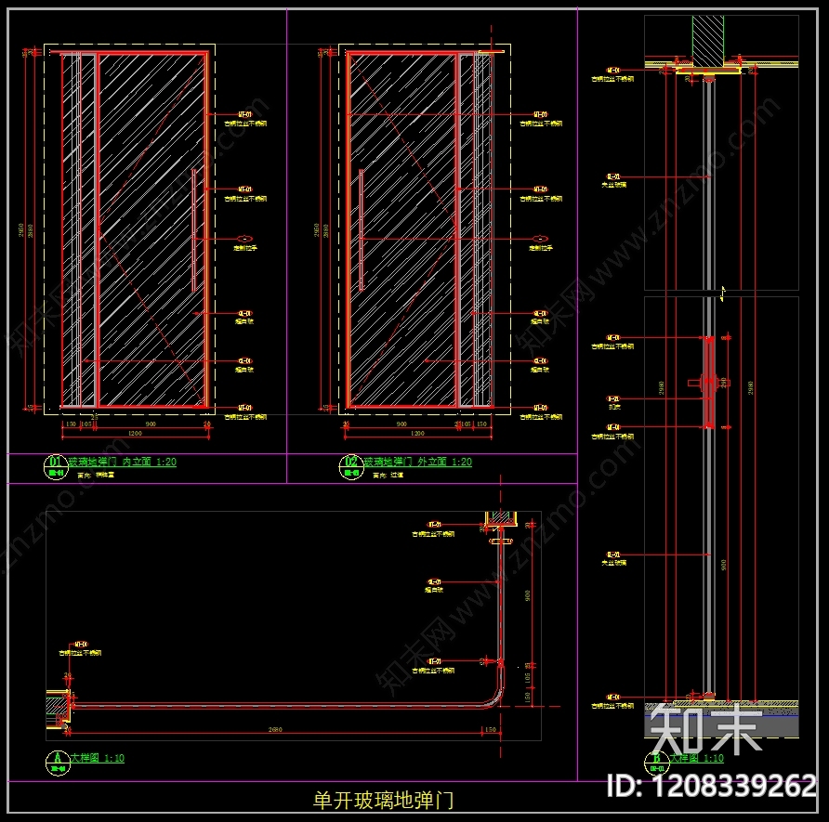Select "大样图 1:10" title of detail A
Screen dimensions: 829x822
pos(98,758)
